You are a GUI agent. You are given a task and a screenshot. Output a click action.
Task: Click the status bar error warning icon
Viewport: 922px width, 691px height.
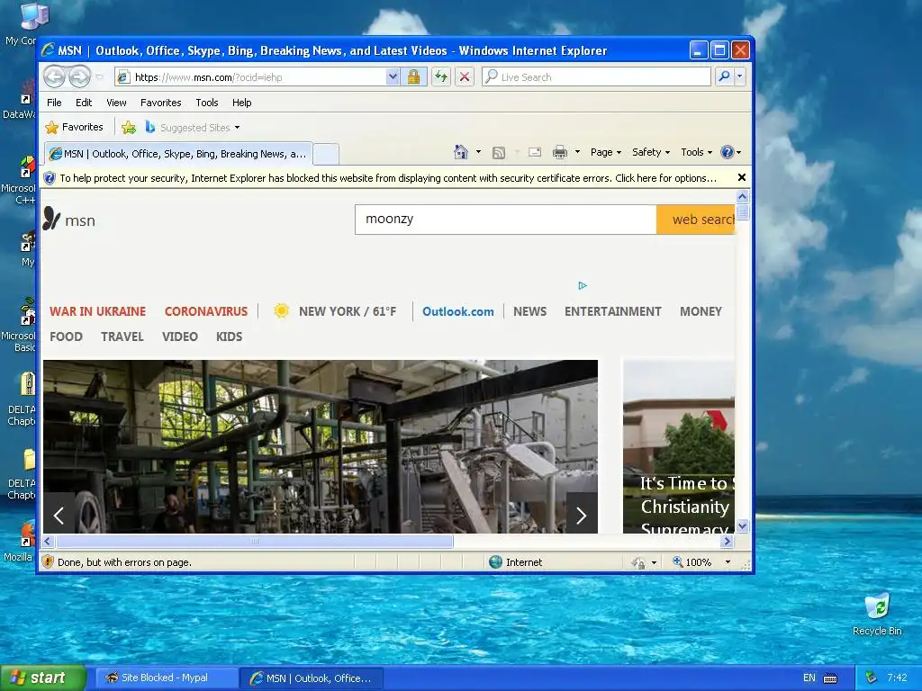tap(49, 561)
